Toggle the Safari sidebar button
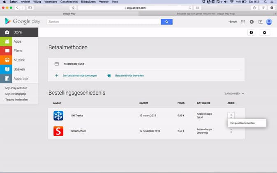277x173 pixels. pos(30,8)
